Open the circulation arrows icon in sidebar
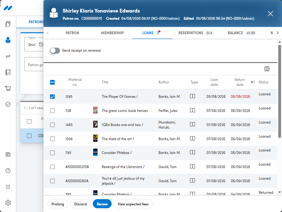 point(8,56)
